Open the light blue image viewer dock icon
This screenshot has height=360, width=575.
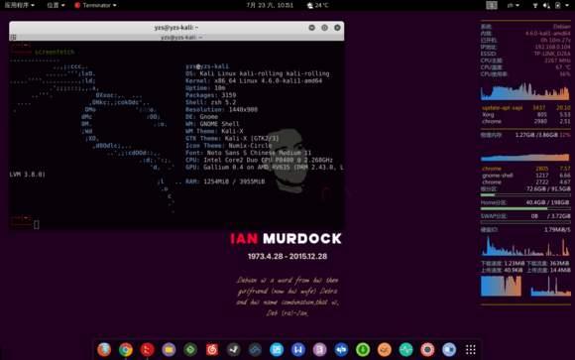[277, 350]
